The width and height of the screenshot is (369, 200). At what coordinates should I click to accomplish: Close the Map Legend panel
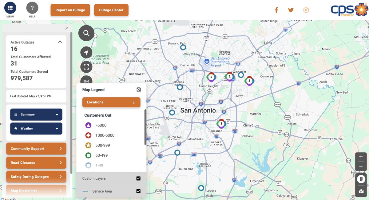(139, 90)
